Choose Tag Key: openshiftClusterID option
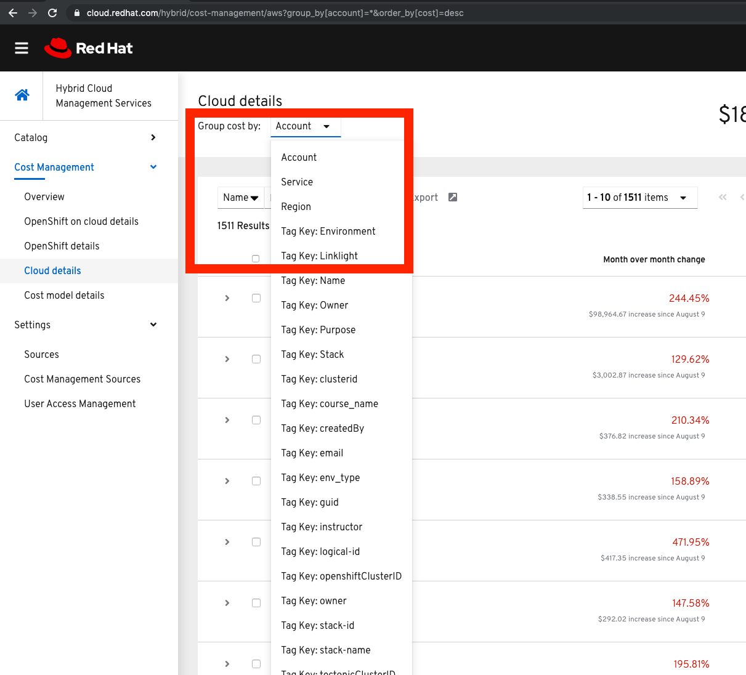Image resolution: width=746 pixels, height=675 pixels. click(x=341, y=576)
